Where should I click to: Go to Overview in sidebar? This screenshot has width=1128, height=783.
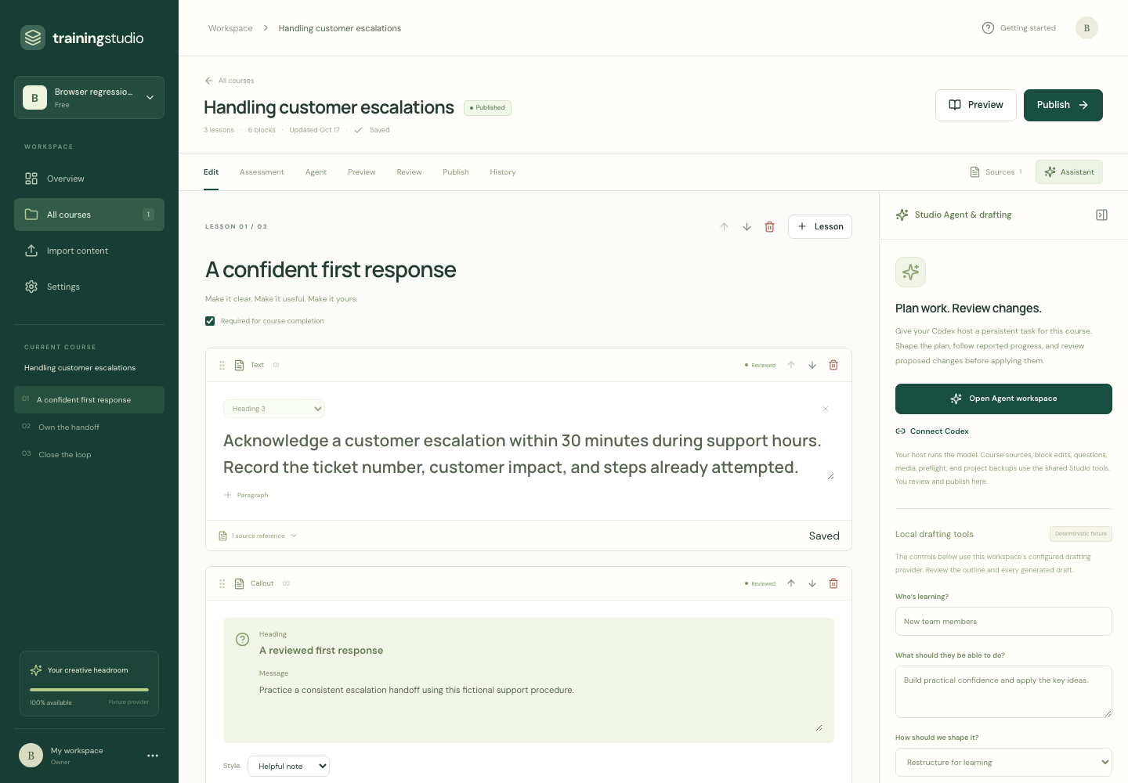click(89, 179)
